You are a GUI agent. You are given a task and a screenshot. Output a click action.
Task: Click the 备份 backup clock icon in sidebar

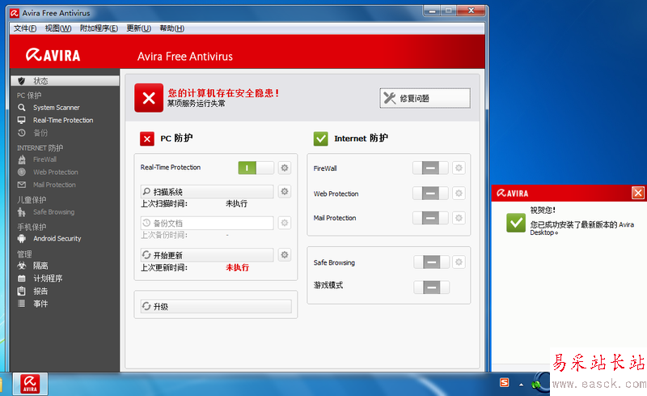pos(22,133)
